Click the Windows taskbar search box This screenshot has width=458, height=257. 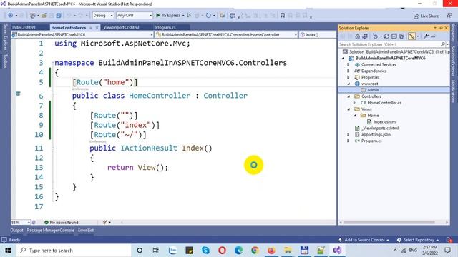click(x=74, y=251)
